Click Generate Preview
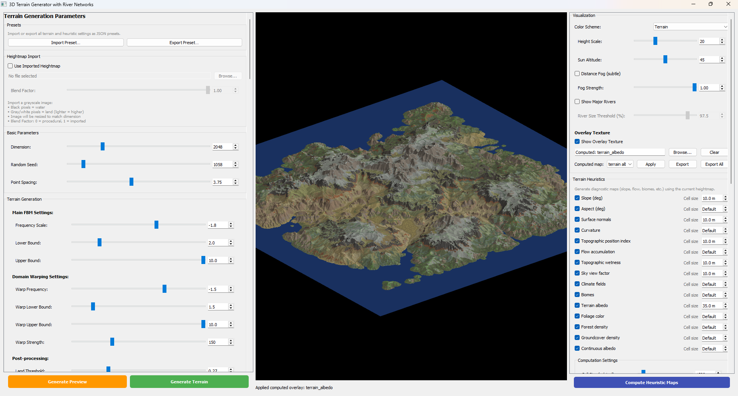The width and height of the screenshot is (738, 396). 67,382
